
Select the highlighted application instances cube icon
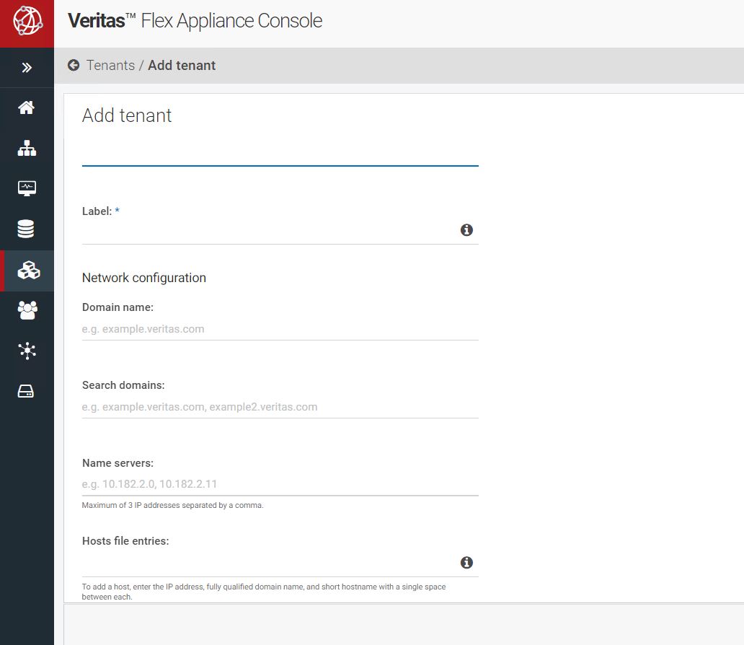click(27, 271)
